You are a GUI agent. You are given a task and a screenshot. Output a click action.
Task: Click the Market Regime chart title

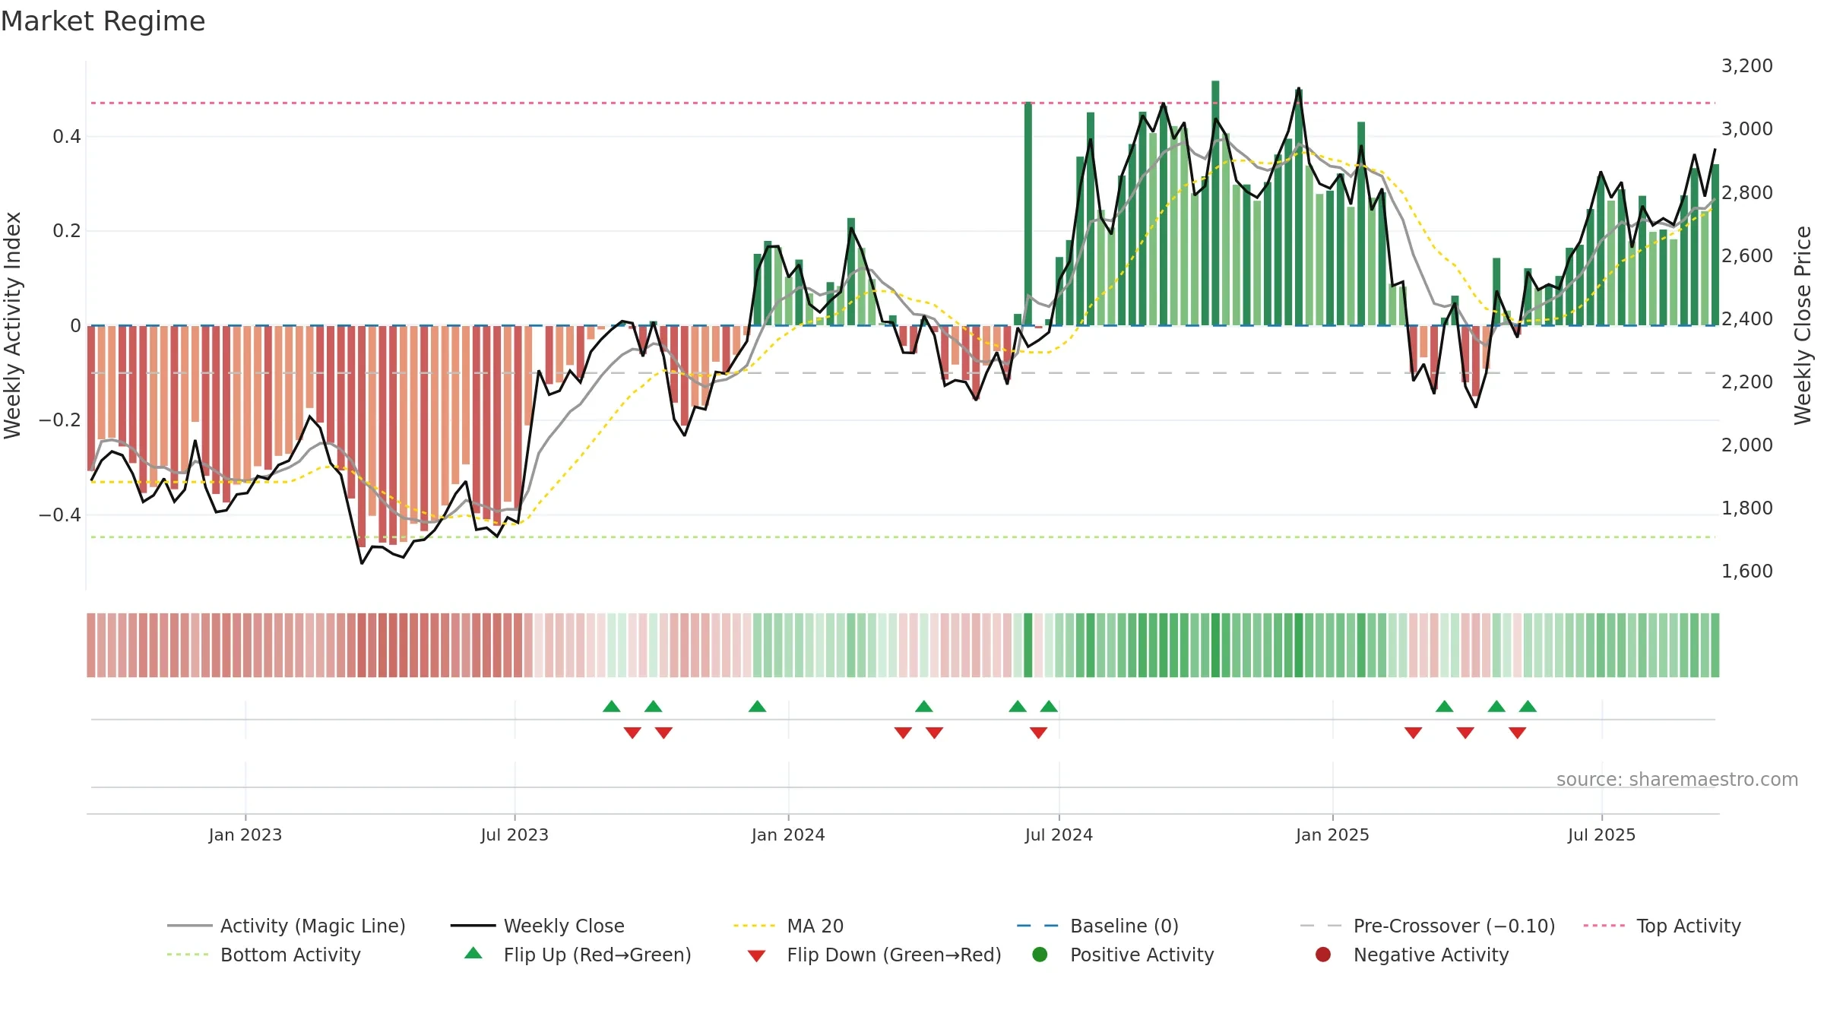pyautogui.click(x=103, y=21)
